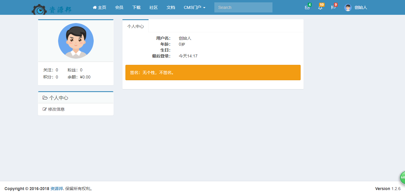Click the 个人中心 sidebar panel header

click(76, 98)
